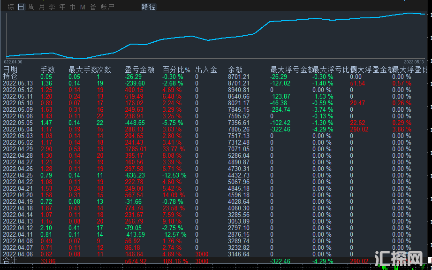Click floating loss -284.74
This screenshot has width=432, height=270.
point(280,109)
